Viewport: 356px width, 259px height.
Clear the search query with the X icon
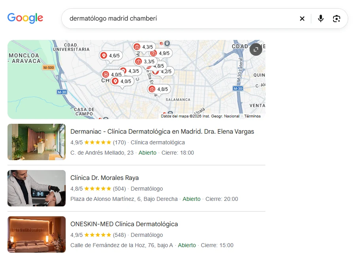tap(302, 19)
